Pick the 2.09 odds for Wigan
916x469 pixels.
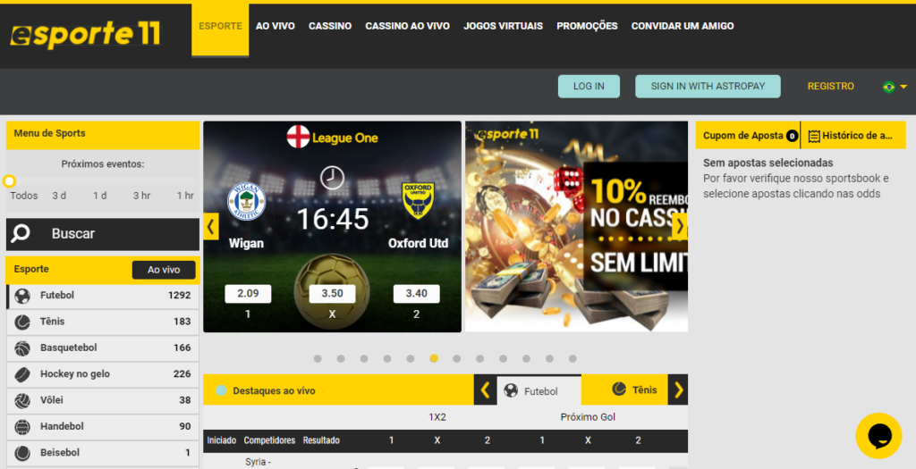[x=248, y=293]
